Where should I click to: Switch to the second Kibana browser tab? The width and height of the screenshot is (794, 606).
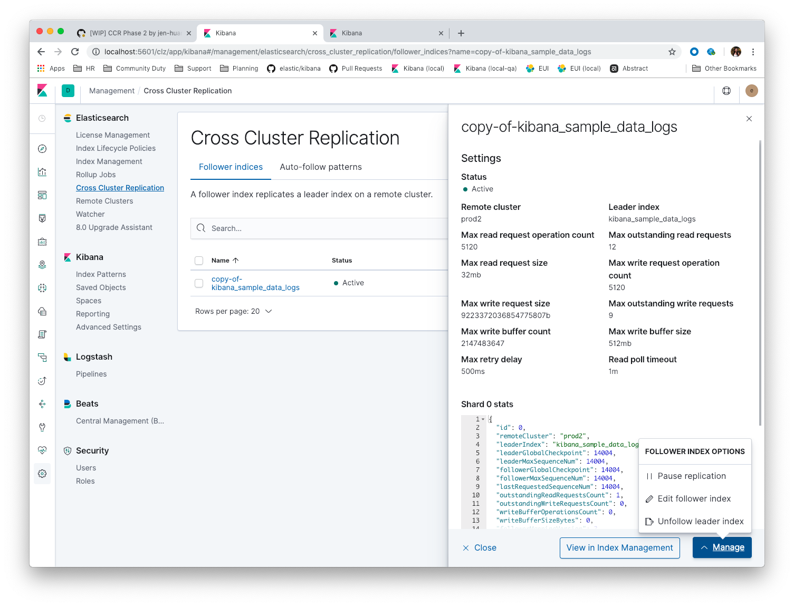click(x=386, y=33)
